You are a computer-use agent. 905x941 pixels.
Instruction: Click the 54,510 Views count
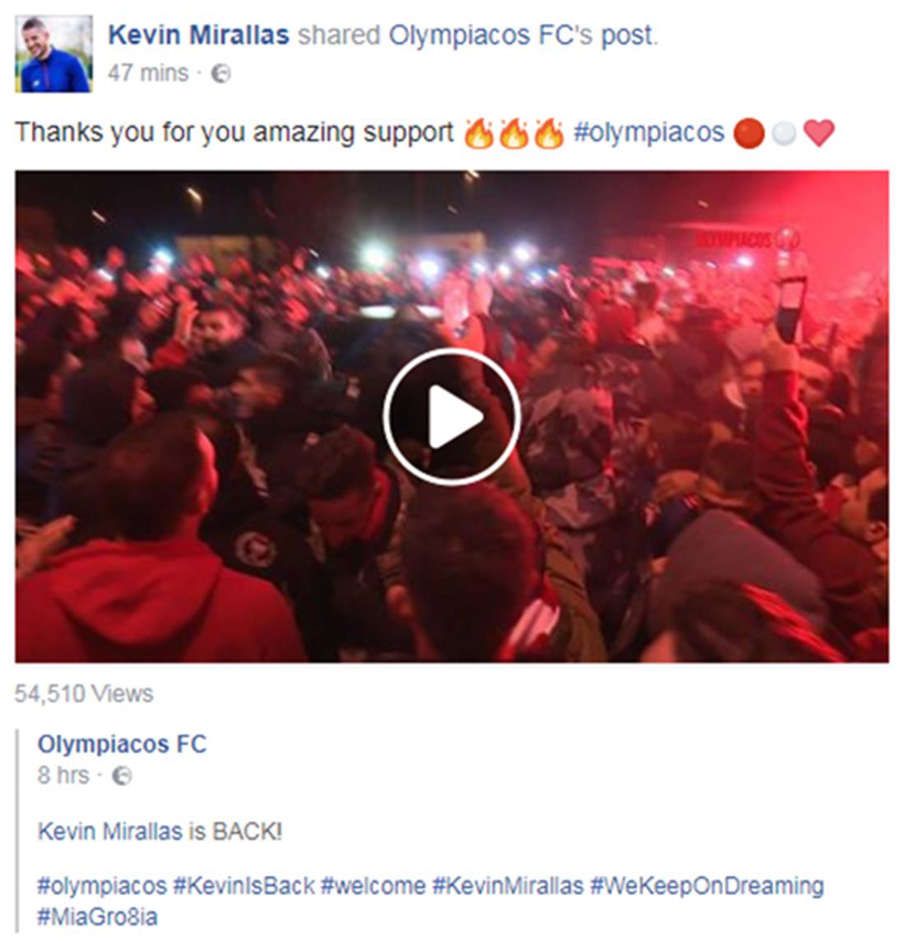pyautogui.click(x=84, y=693)
